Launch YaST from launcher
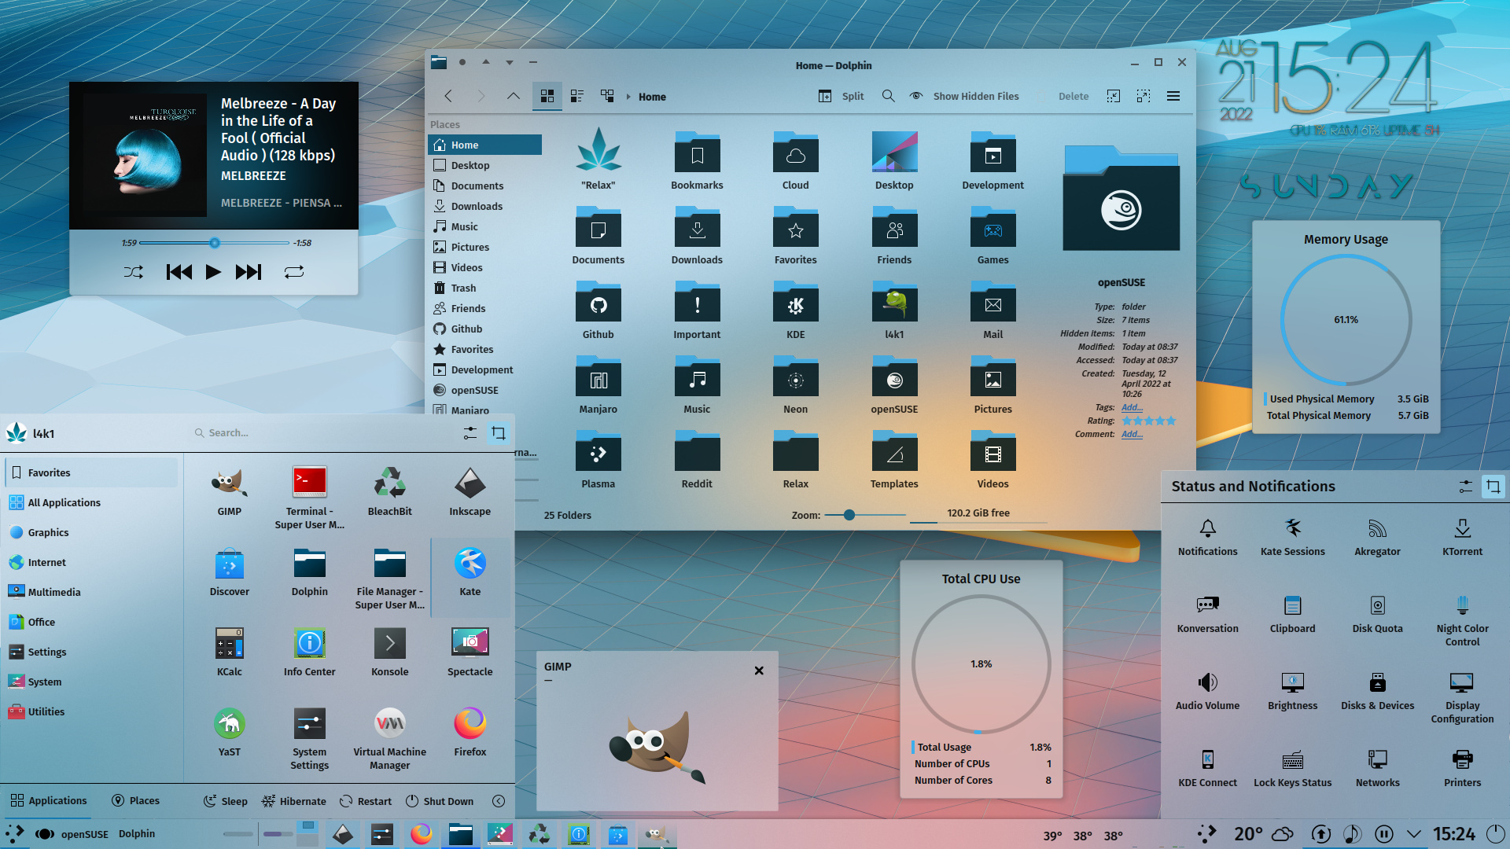 [x=230, y=732]
